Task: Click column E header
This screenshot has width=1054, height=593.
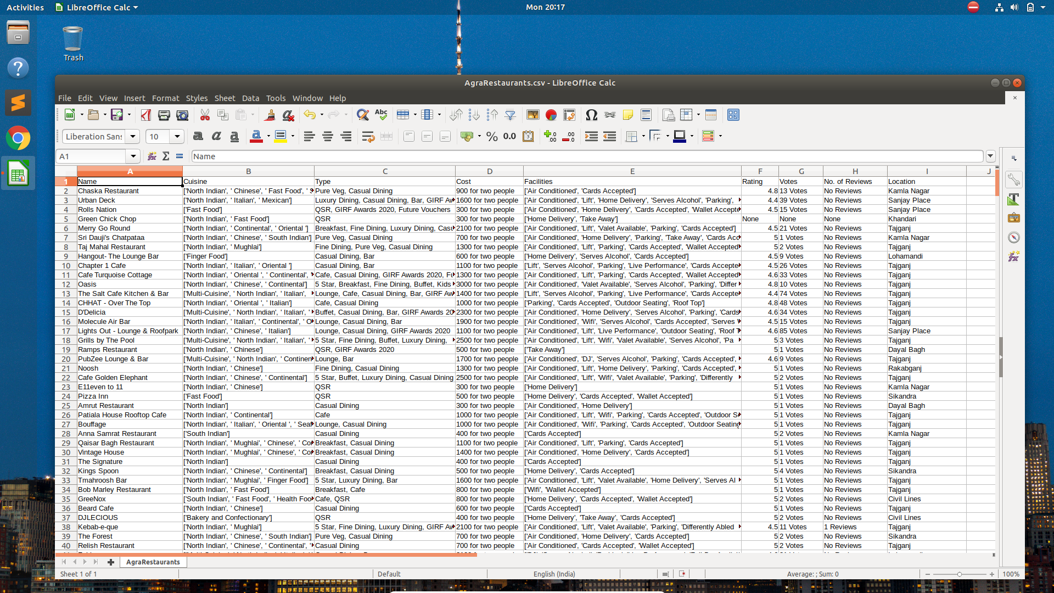Action: click(632, 171)
